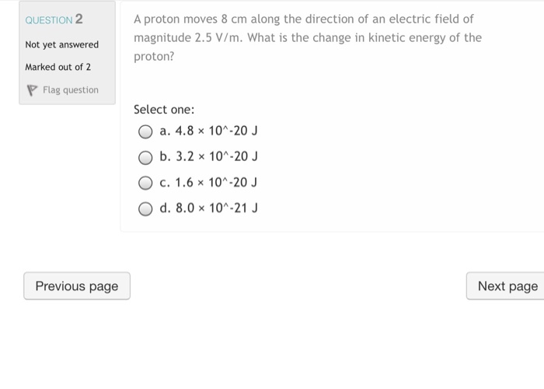Click the Not yet answered status text
This screenshot has width=544, height=389.
[62, 44]
